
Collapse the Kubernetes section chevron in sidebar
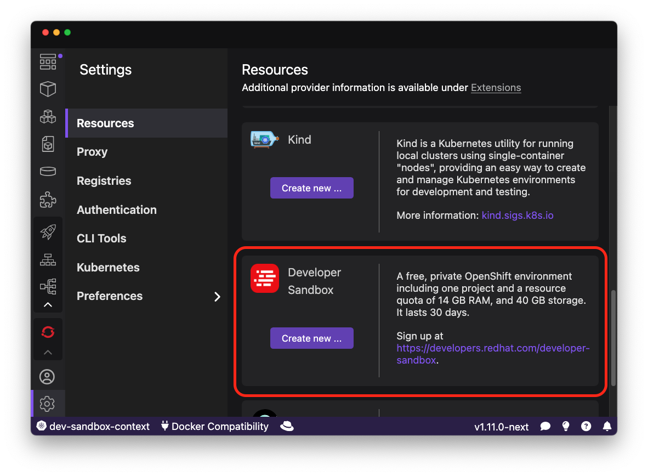pyautogui.click(x=48, y=305)
